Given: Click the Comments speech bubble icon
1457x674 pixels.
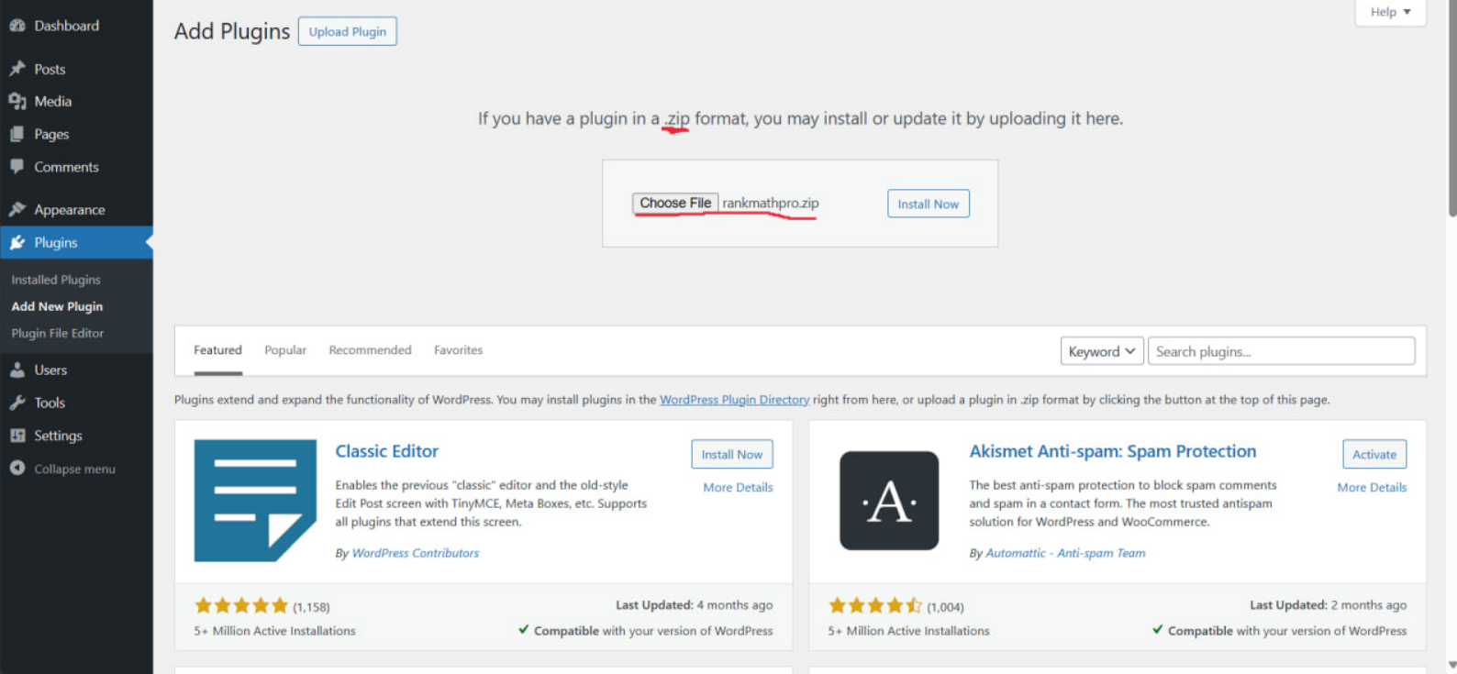Looking at the screenshot, I should (17, 167).
